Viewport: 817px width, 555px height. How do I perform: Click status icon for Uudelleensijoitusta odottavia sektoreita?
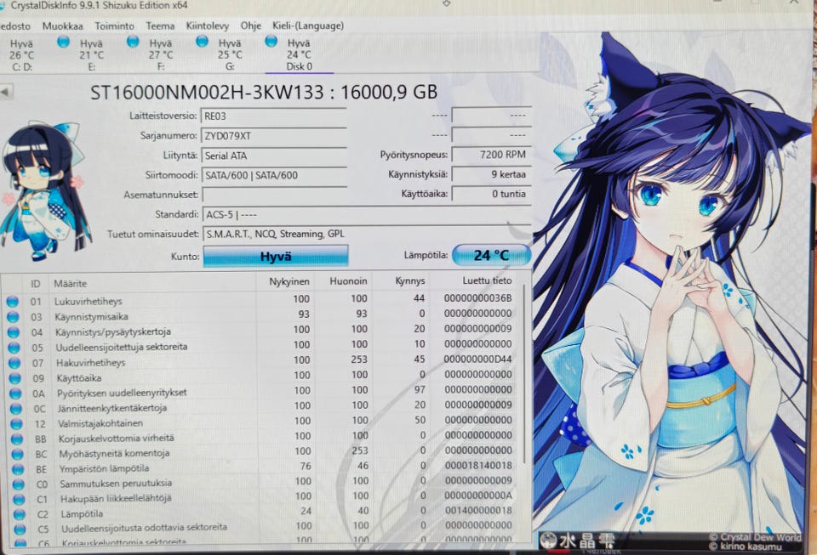tap(20, 530)
